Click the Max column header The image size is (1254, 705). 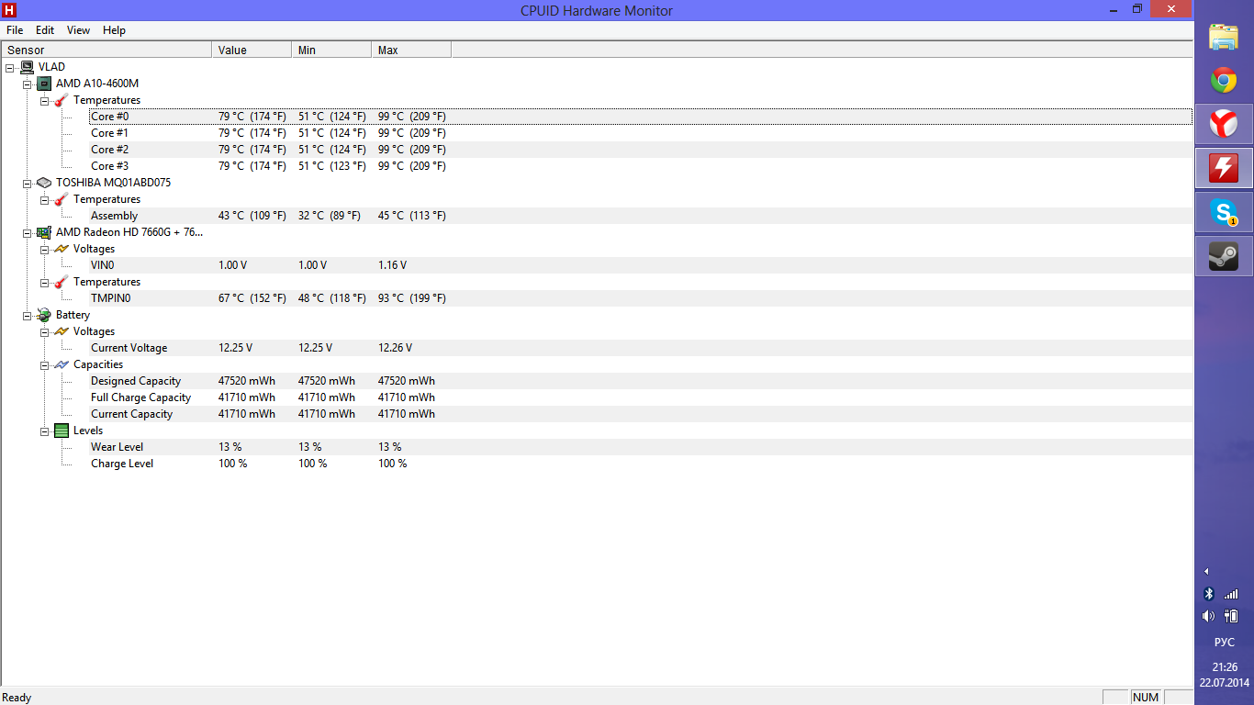(411, 50)
